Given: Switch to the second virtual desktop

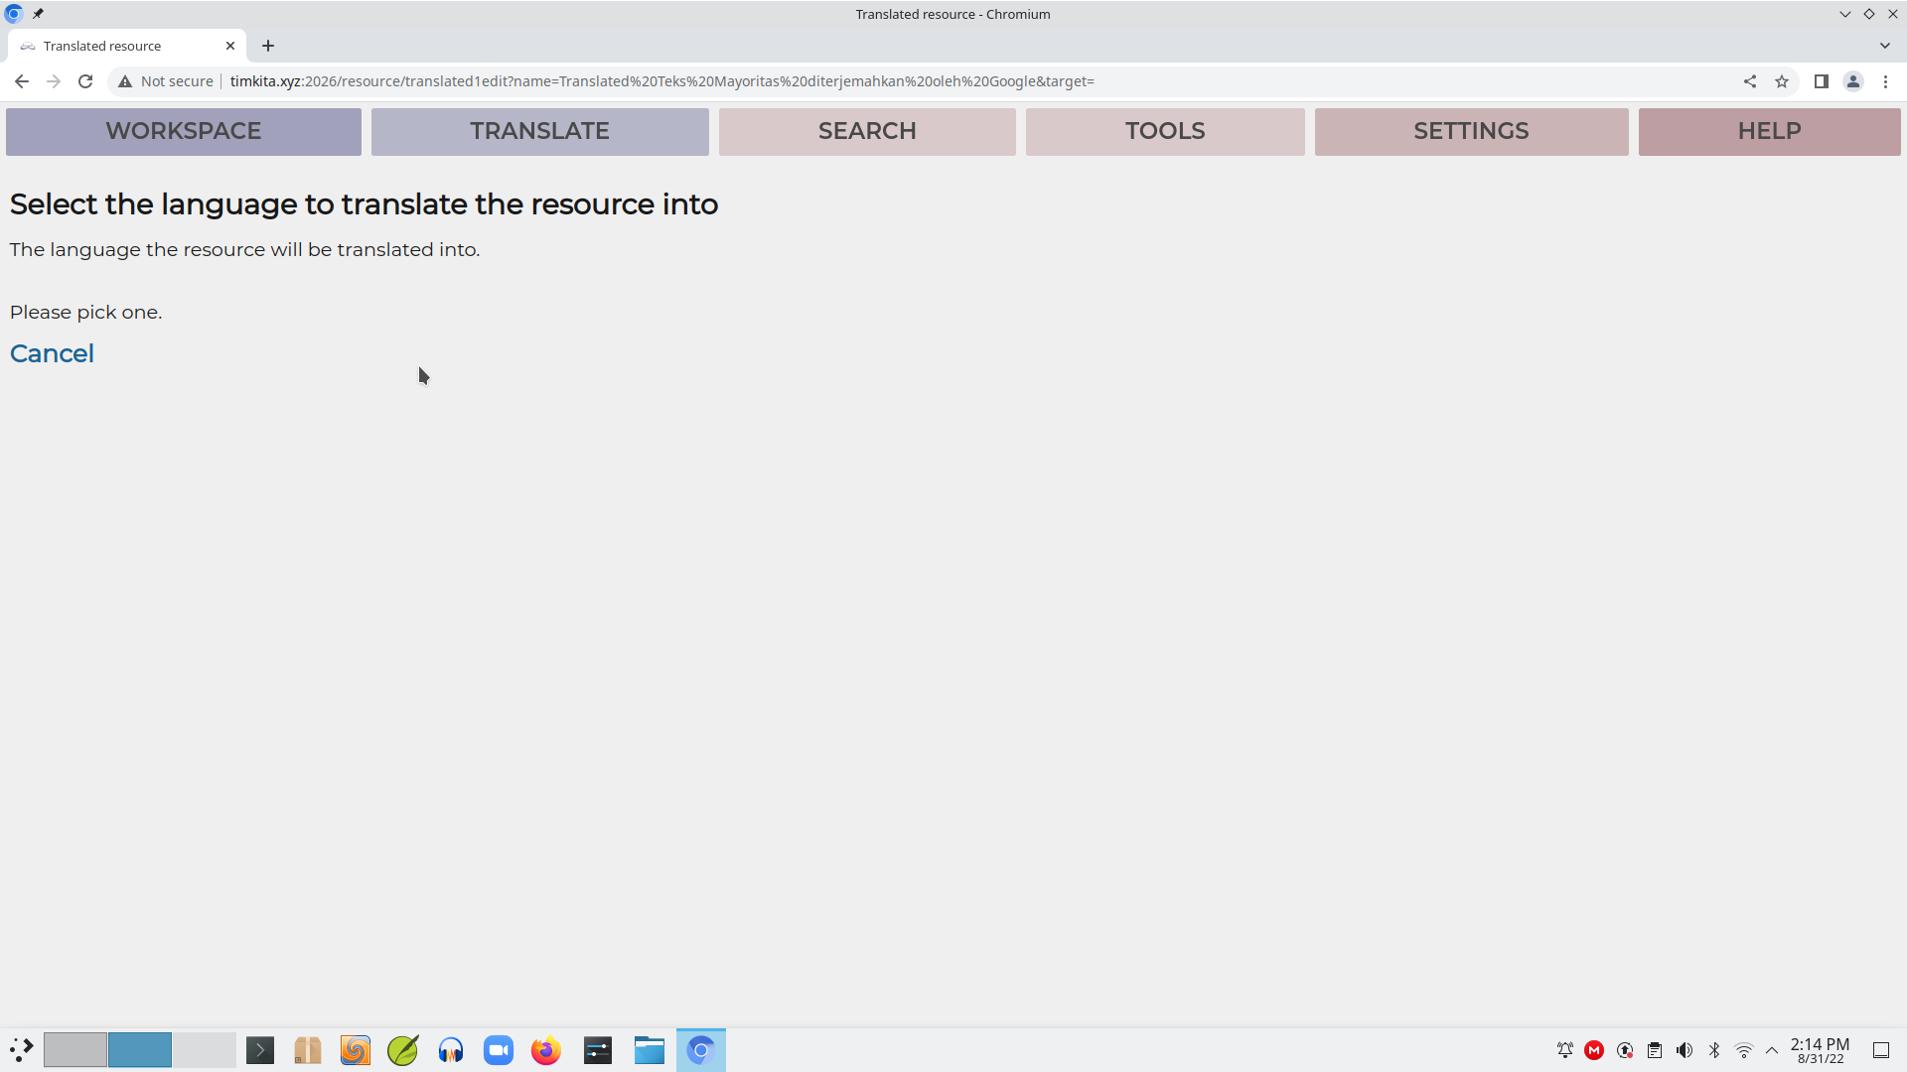Looking at the screenshot, I should coord(139,1049).
